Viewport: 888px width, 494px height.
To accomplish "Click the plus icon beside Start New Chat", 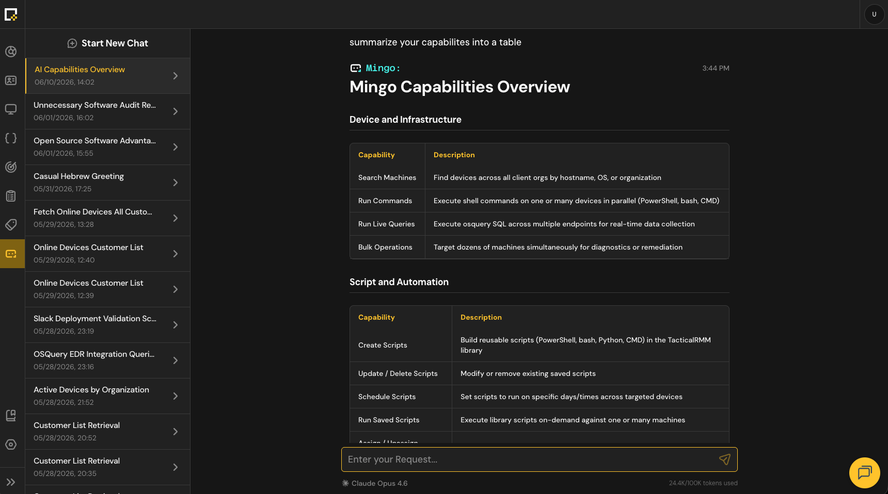I will click(x=72, y=43).
